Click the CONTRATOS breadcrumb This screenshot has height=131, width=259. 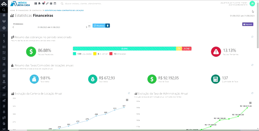click(x=37, y=10)
